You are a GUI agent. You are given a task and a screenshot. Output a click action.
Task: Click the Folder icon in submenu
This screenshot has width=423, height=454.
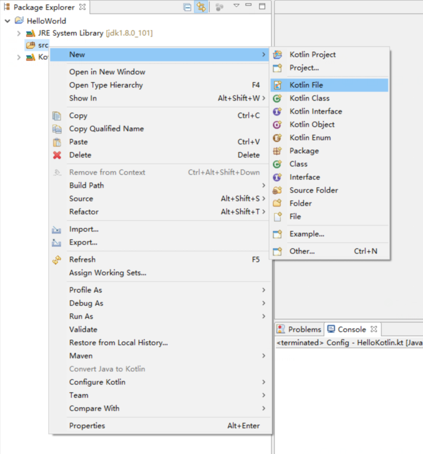point(277,203)
